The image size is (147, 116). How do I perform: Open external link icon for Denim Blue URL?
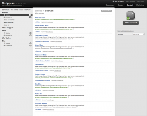[x=71, y=68]
